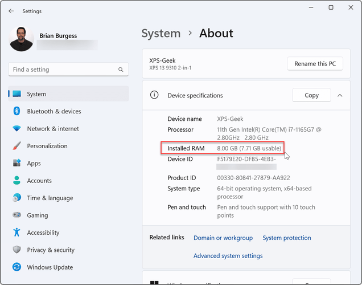This screenshot has width=362, height=285.
Task: Open Gaming settings
Action: 68,215
